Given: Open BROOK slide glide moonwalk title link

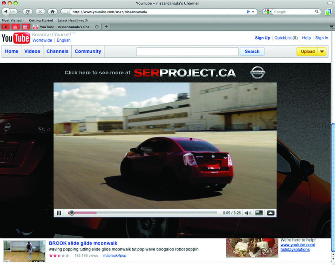Looking at the screenshot, I should pyautogui.click(x=83, y=243).
